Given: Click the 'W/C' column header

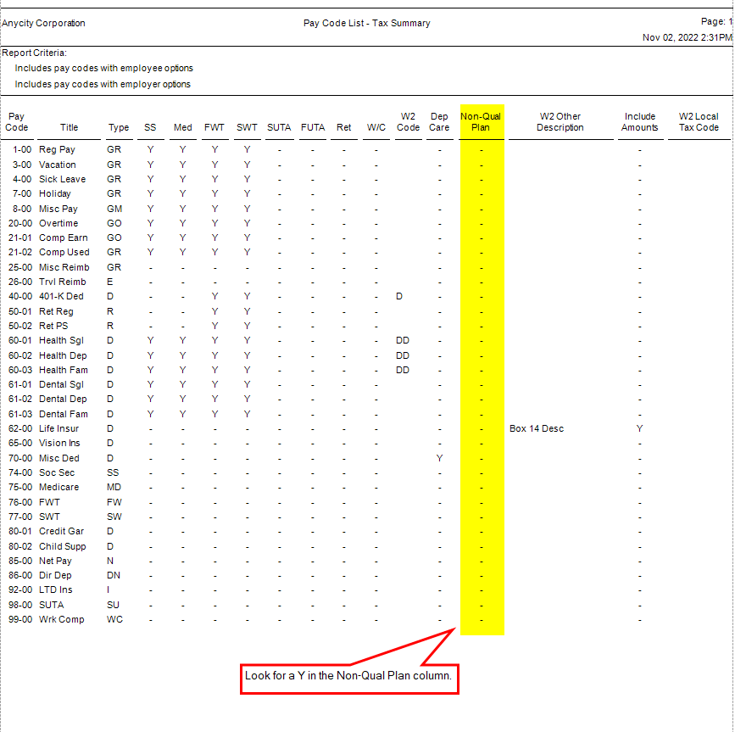Looking at the screenshot, I should 376,127.
